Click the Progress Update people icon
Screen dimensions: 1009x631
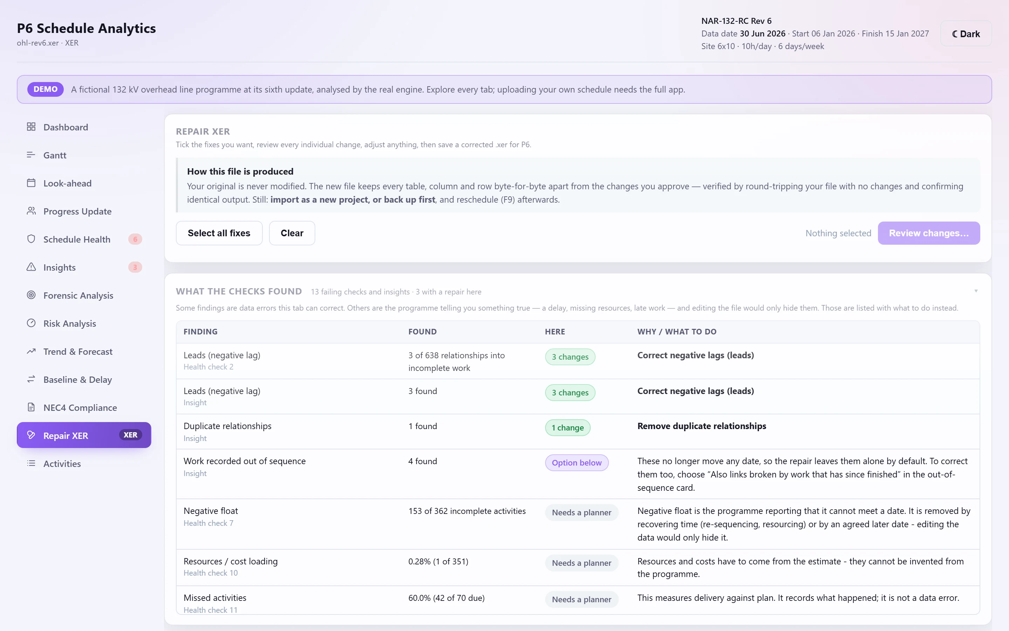(31, 211)
